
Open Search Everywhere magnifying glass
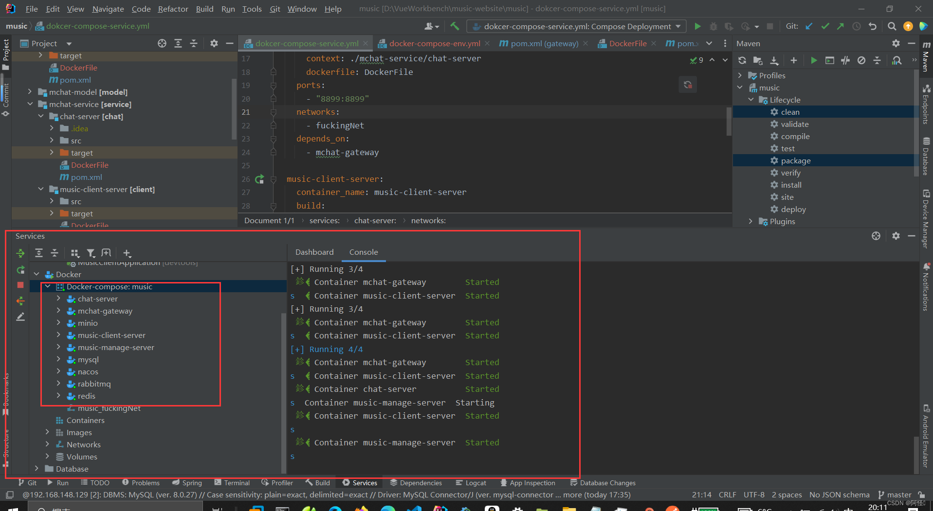(892, 26)
